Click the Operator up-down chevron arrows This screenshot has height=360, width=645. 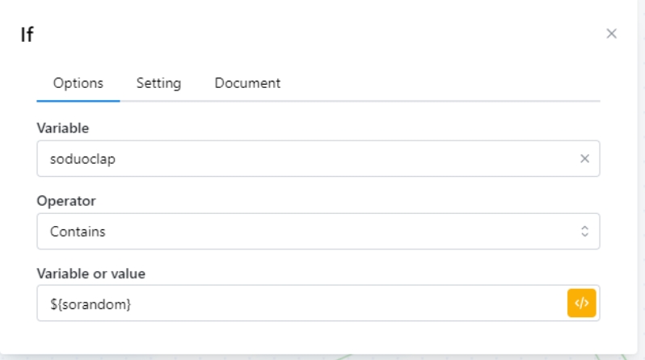pyautogui.click(x=584, y=232)
